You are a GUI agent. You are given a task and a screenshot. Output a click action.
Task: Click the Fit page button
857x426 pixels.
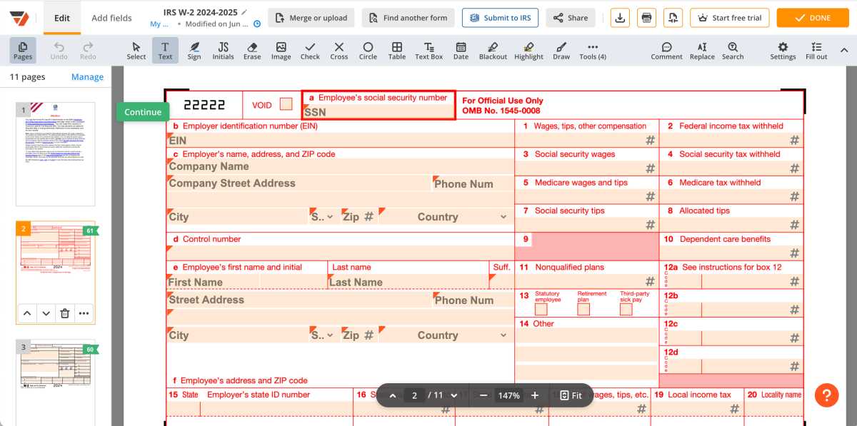[571, 395]
